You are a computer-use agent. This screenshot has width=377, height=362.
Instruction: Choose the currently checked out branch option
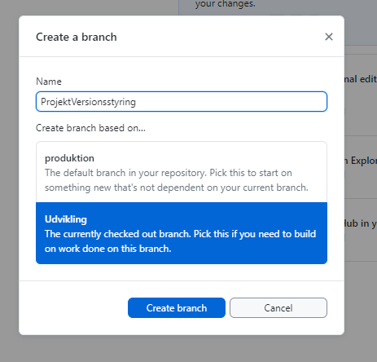(x=180, y=241)
